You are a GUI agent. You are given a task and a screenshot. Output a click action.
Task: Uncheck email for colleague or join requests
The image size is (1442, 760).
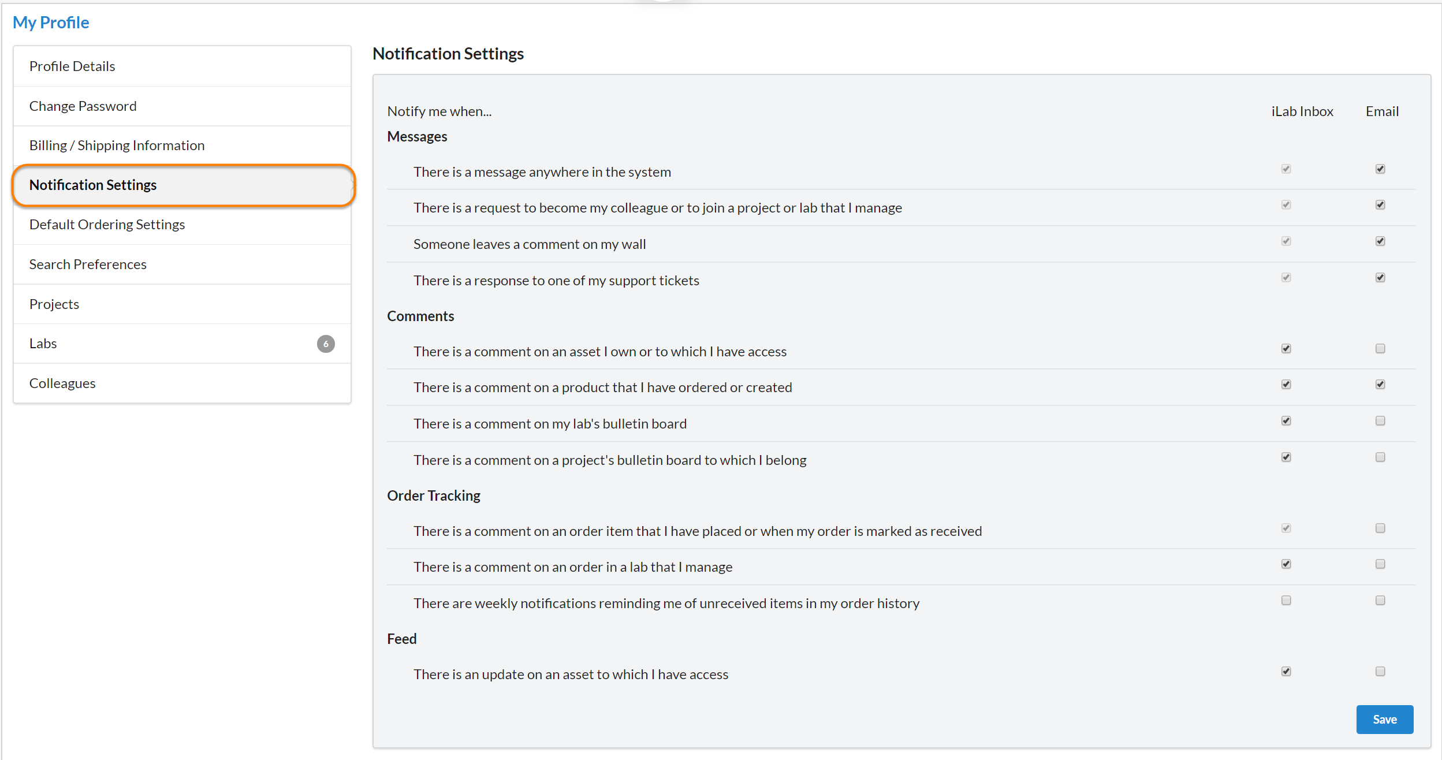point(1380,205)
